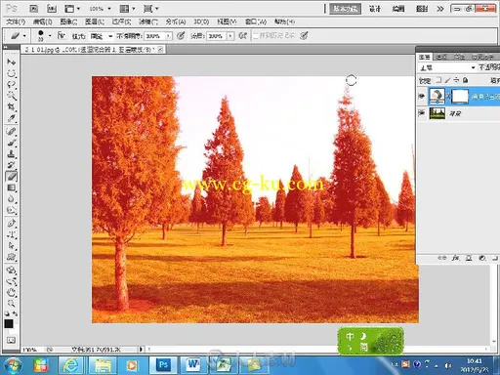Screen dimensions: 500x375
Task: Switch to the 绘画 workspace
Action: 398,9
